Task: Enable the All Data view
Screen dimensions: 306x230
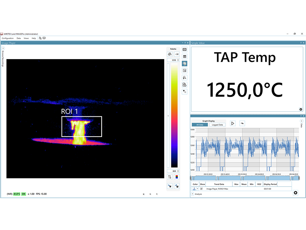Action: (199, 124)
